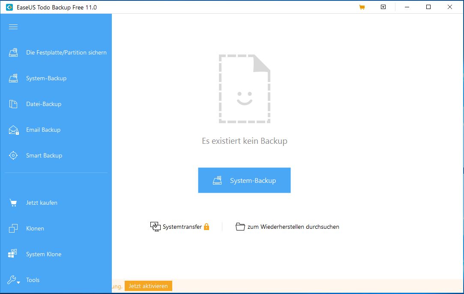Open the title bar dropdown menu arrow
The width and height of the screenshot is (464, 294).
383,7
